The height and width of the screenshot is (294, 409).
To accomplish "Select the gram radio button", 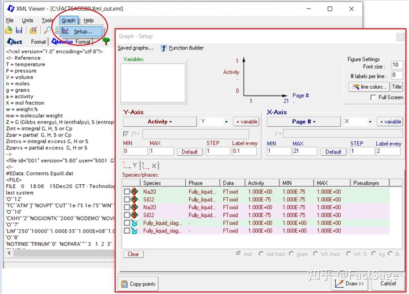I will [291, 254].
